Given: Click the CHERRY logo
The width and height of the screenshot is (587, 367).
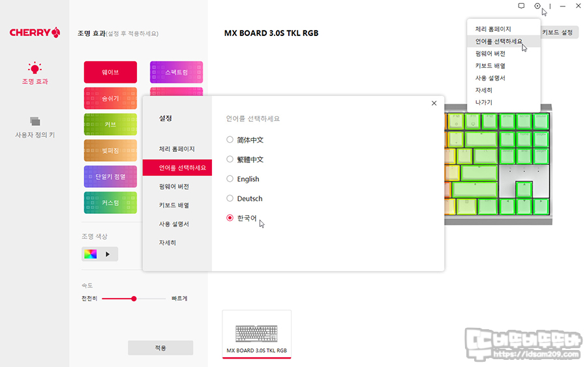Looking at the screenshot, I should pyautogui.click(x=35, y=33).
